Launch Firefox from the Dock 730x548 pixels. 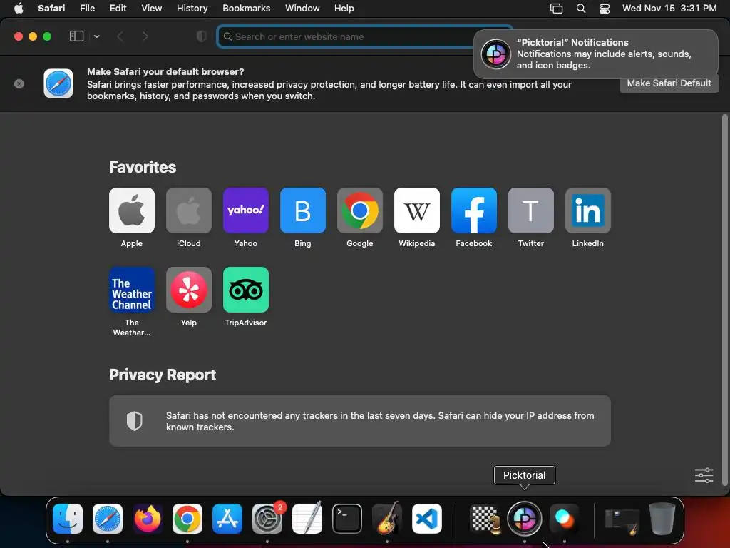tap(148, 519)
